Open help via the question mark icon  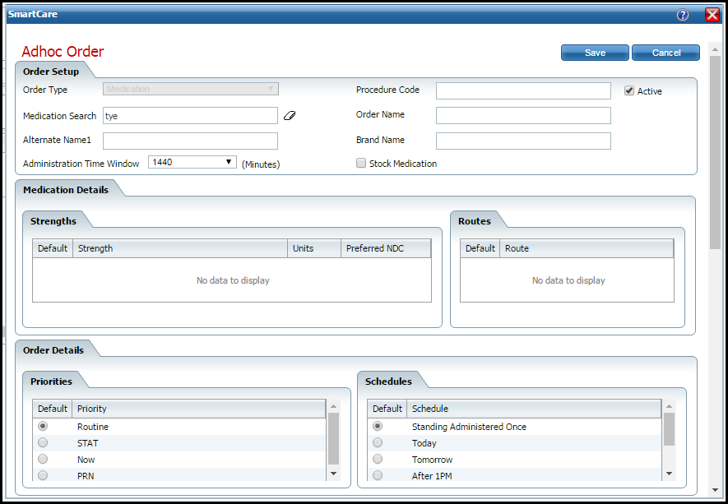[683, 14]
